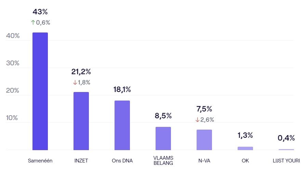
Task: Click the Samenéén party label
Action: (40, 160)
